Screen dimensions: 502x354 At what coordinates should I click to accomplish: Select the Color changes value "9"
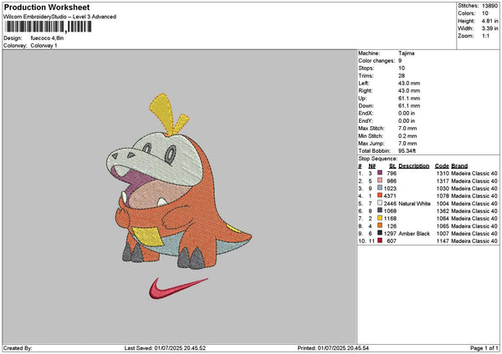(x=400, y=60)
